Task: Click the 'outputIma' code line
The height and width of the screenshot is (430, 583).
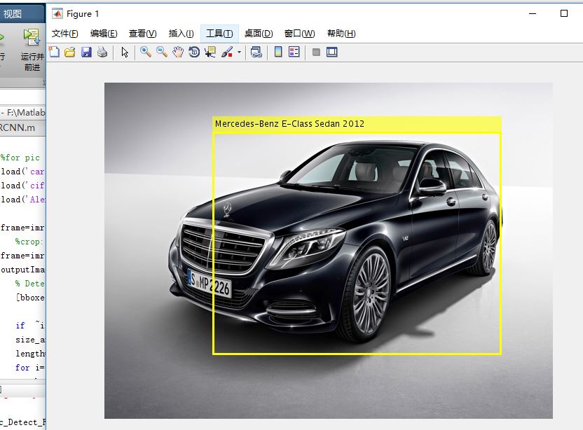Action: [22, 270]
